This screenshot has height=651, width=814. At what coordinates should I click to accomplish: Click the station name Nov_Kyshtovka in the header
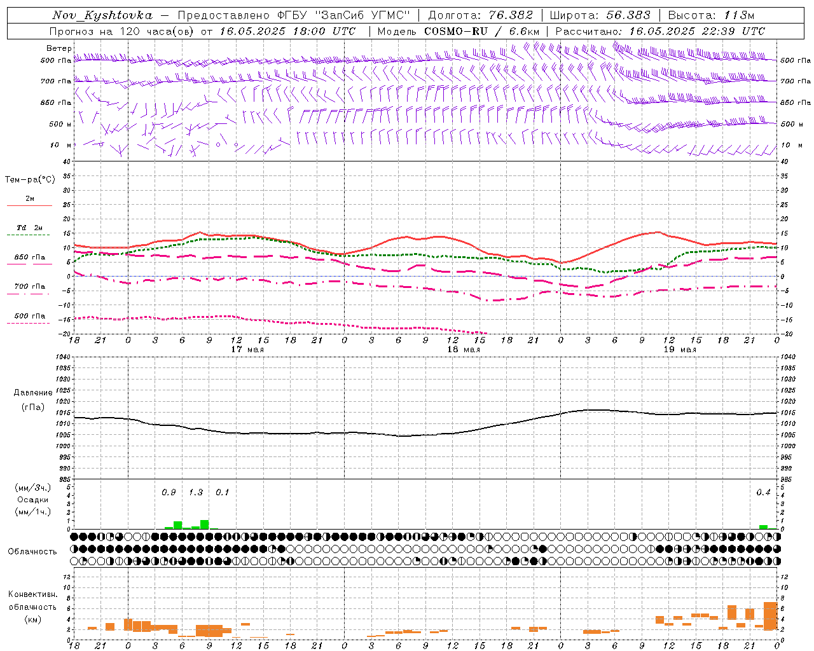coord(102,15)
